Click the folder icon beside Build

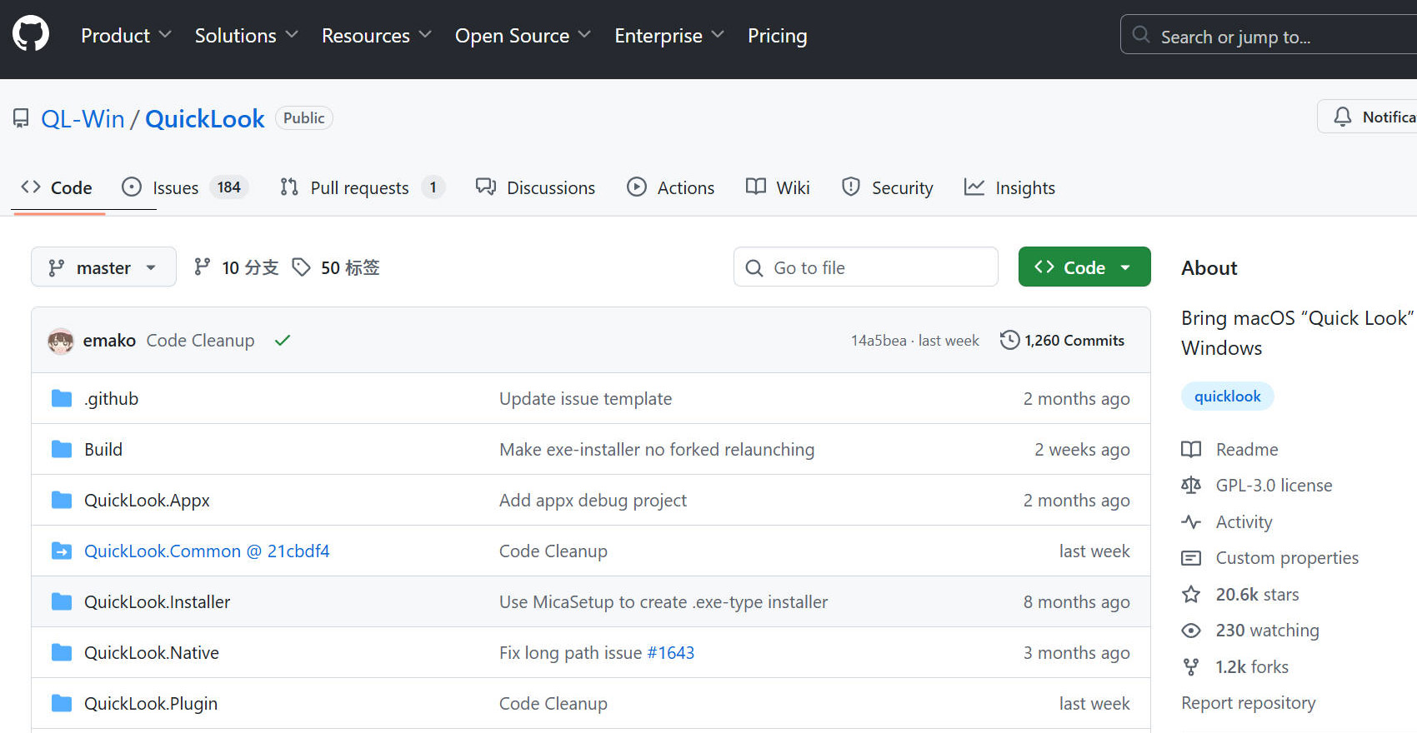tap(62, 450)
